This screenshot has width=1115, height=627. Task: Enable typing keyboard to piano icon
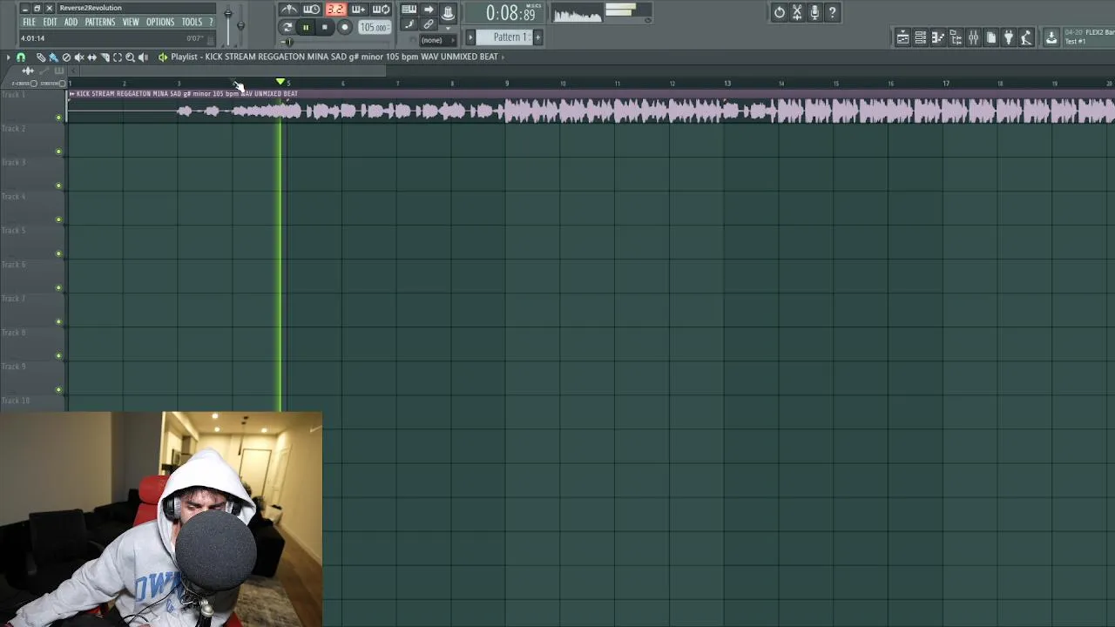click(409, 10)
